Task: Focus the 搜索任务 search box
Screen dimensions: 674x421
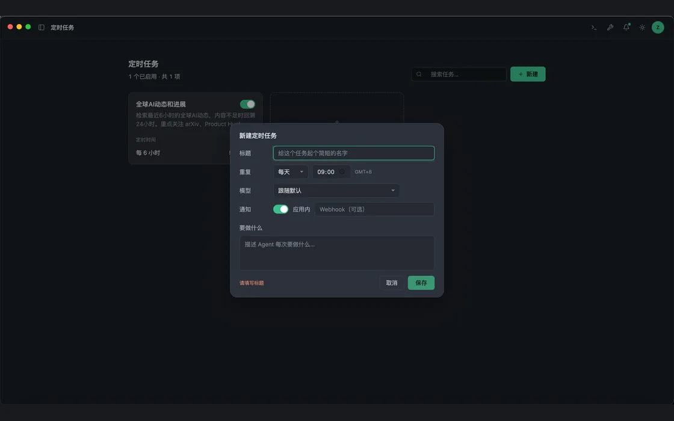Action: (x=459, y=74)
